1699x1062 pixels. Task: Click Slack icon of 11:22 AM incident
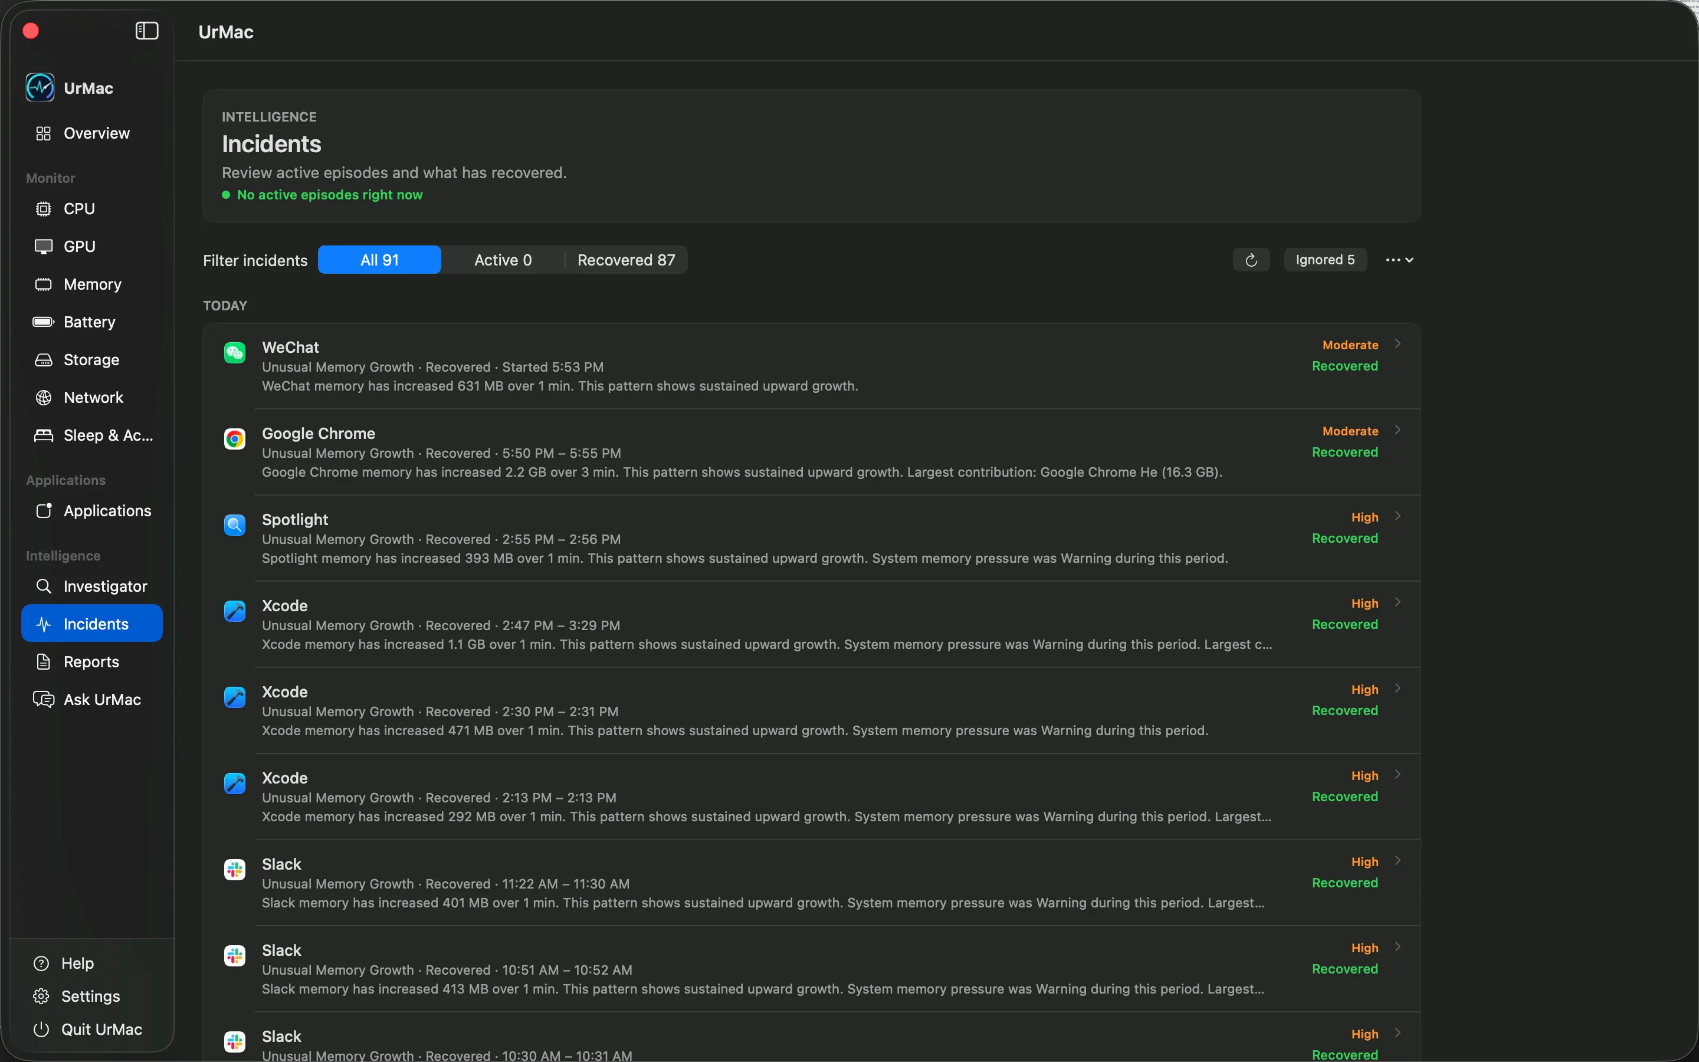[x=234, y=870]
